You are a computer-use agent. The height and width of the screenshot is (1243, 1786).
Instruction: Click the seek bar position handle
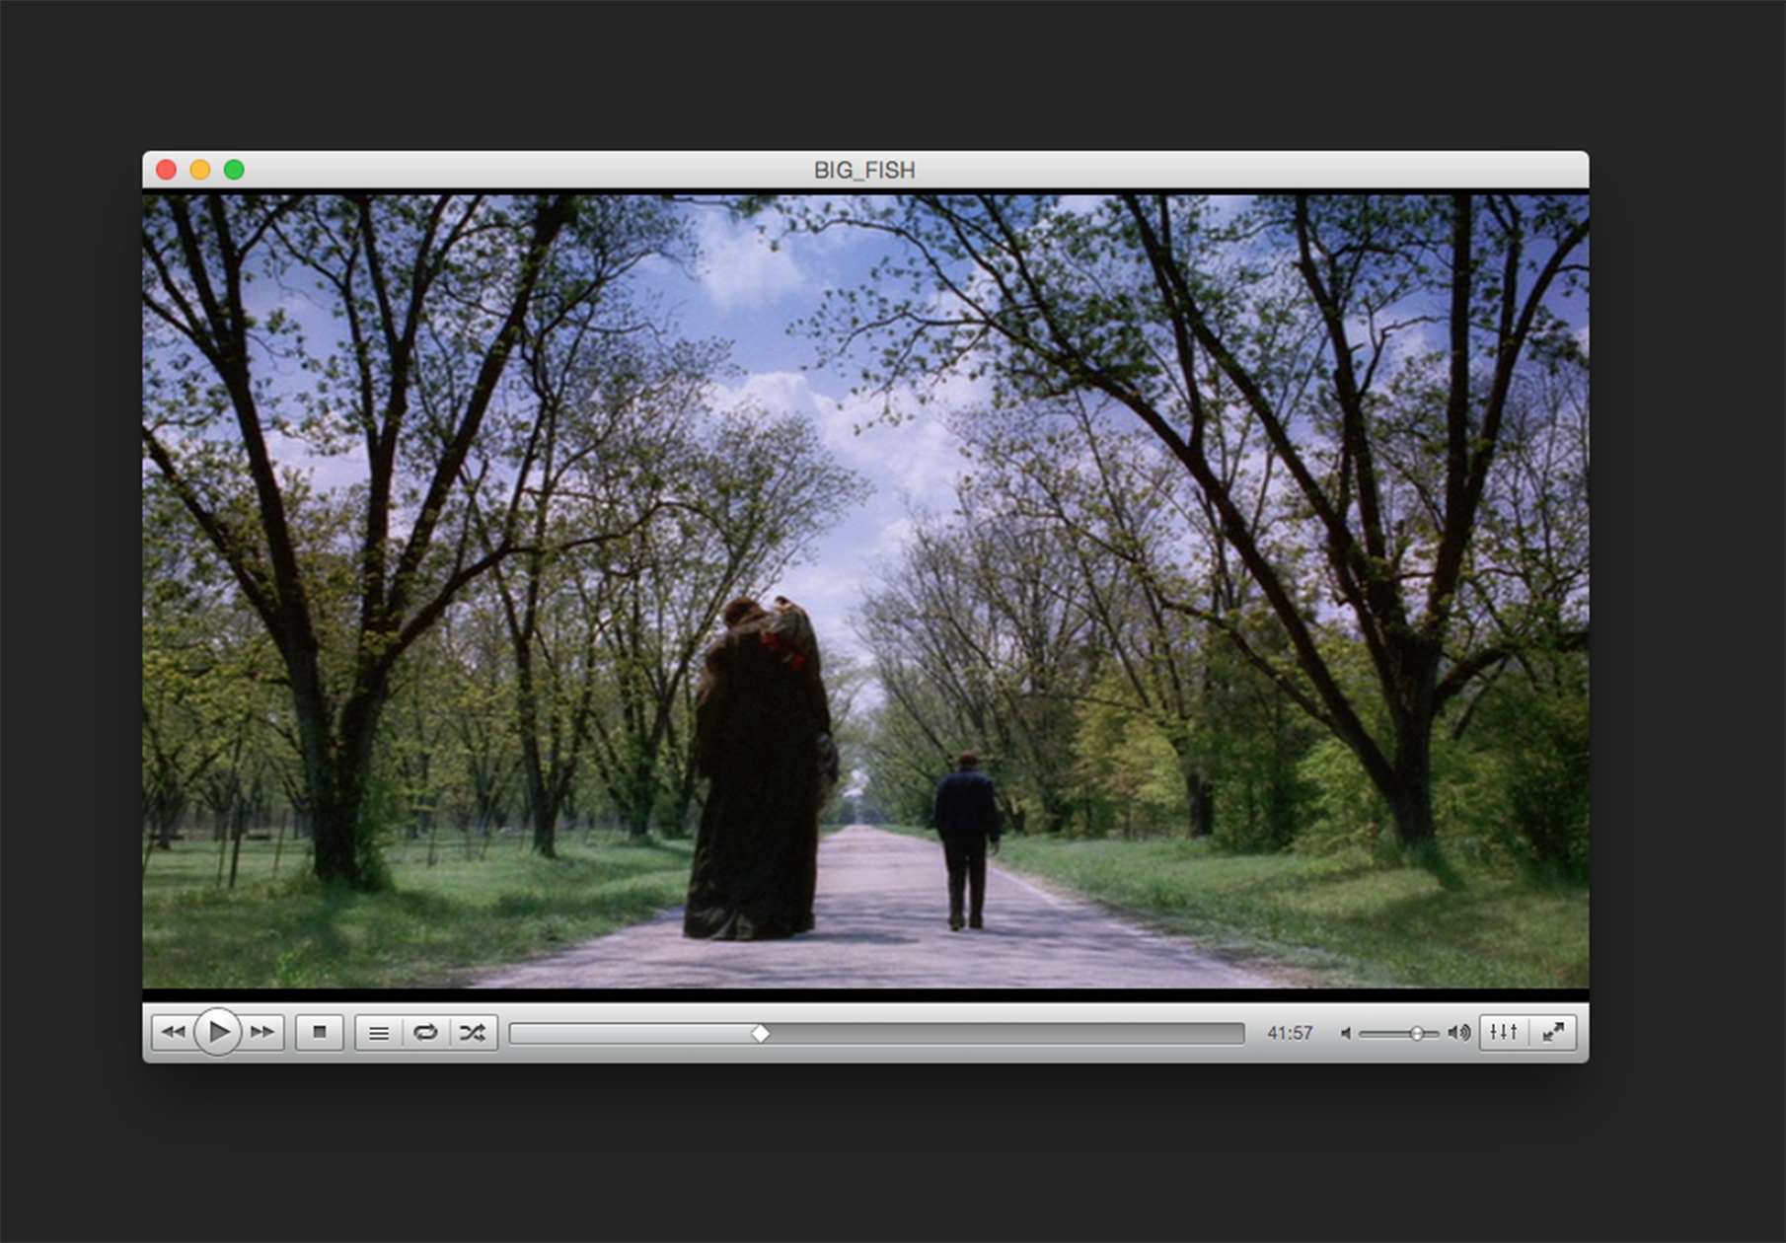[x=760, y=1033]
